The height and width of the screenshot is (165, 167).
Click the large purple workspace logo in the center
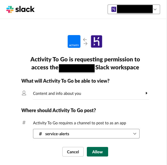tap(96, 41)
